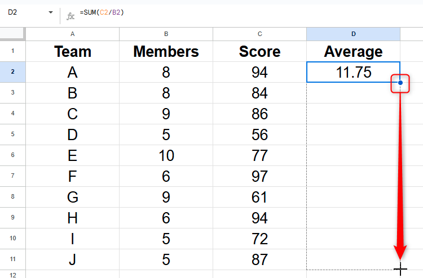The width and height of the screenshot is (423, 278).
Task: Select column A header
Action: point(72,34)
